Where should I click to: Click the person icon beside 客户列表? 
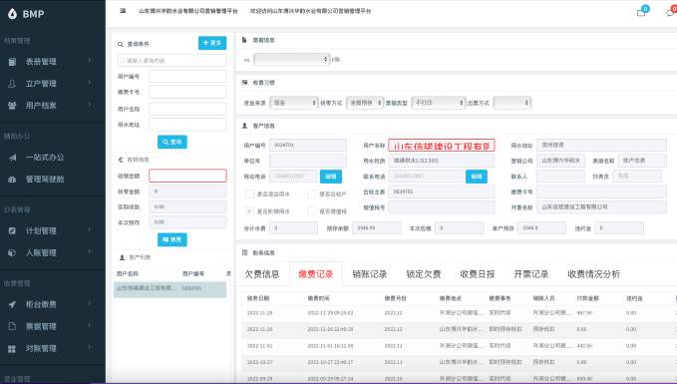tap(122, 257)
